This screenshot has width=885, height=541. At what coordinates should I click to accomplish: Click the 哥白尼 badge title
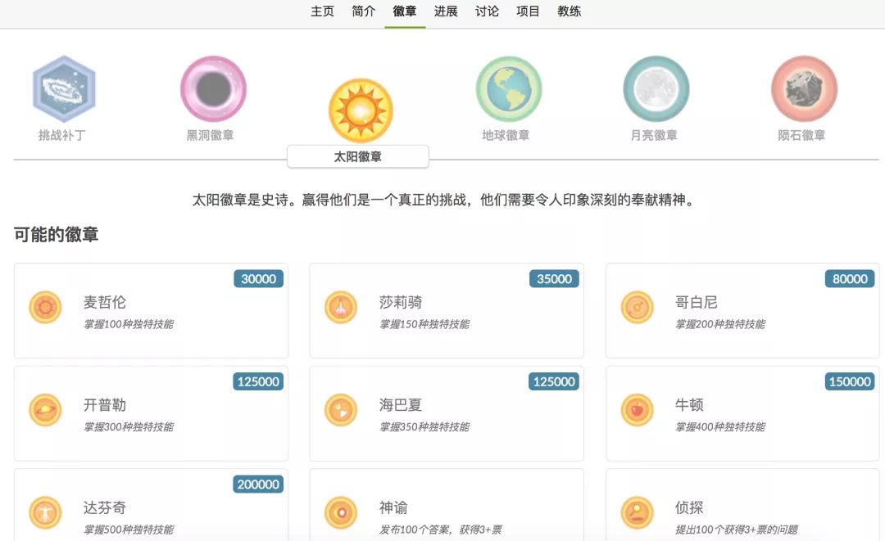[x=697, y=302]
